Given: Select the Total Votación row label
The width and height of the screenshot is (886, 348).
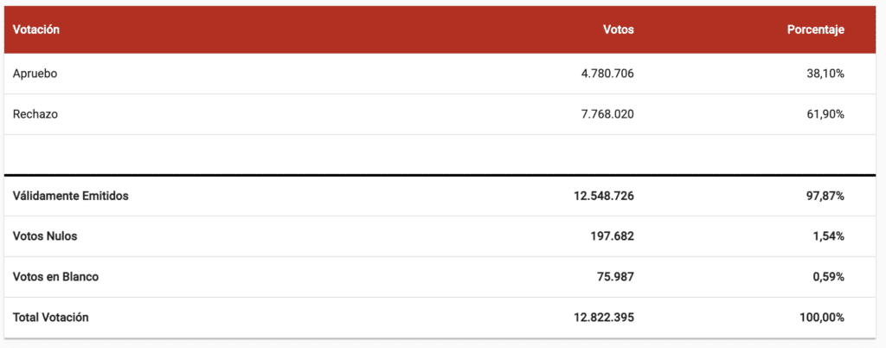Looking at the screenshot, I should pos(50,318).
